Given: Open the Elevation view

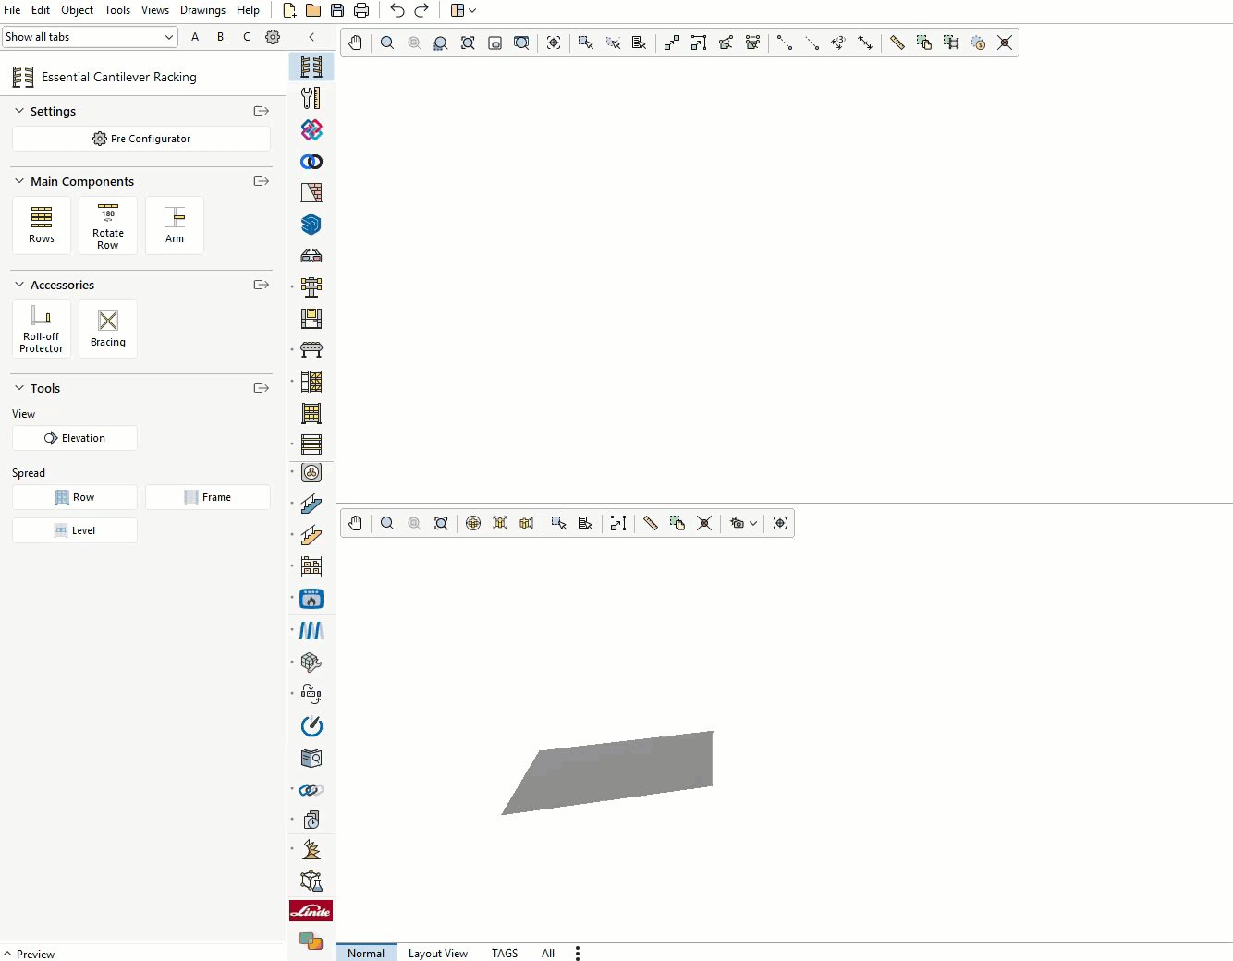Looking at the screenshot, I should pos(75,438).
